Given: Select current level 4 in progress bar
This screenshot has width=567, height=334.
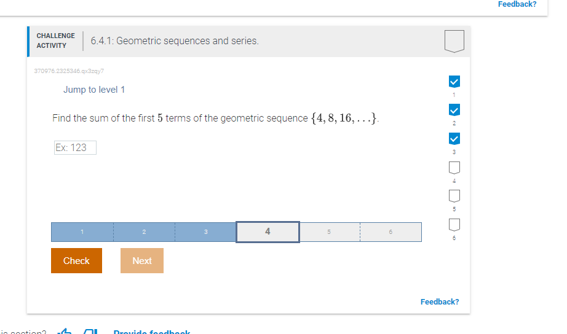Looking at the screenshot, I should [268, 232].
